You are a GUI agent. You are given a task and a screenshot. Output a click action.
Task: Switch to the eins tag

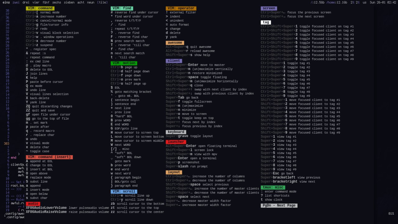pyautogui.click(x=6, y=2)
